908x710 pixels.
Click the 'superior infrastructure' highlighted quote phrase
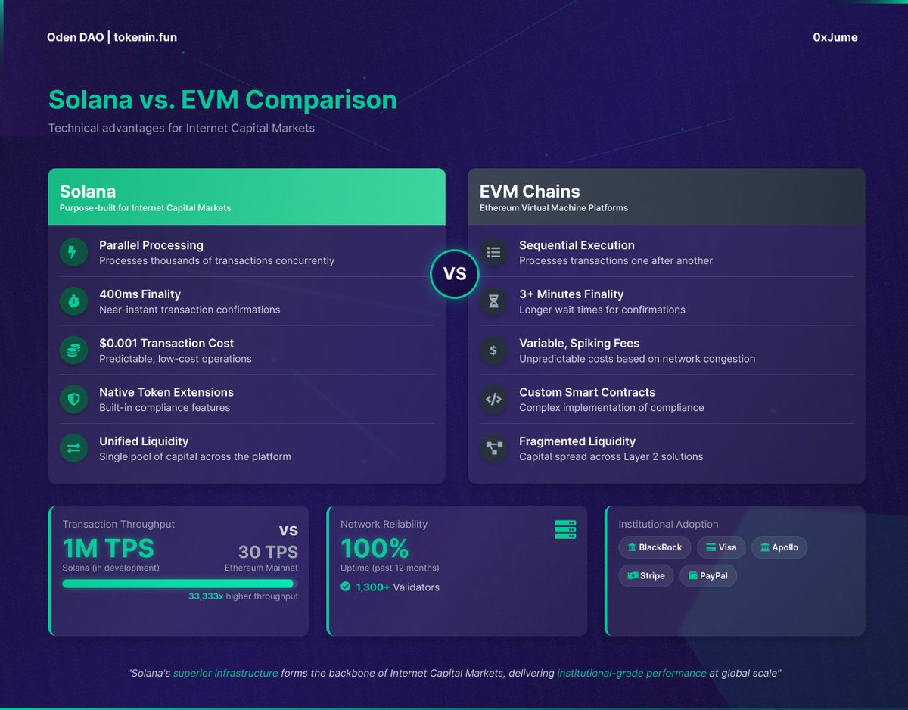[225, 673]
